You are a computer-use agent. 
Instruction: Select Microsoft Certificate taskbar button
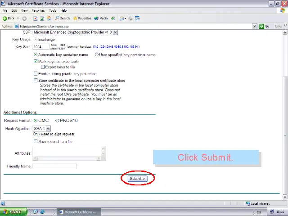[x=79, y=212]
